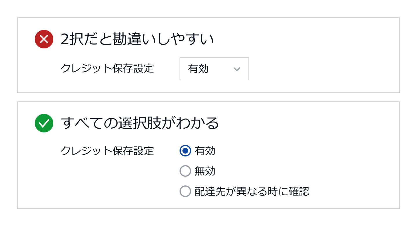Click the white X inside the red circle

point(44,39)
